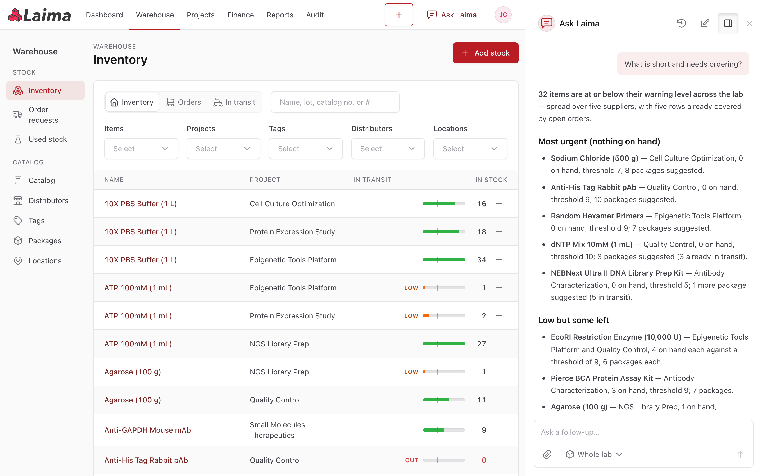Open the JG user avatar menu

(503, 15)
